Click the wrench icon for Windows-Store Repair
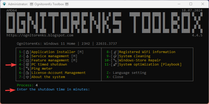Viewport: 209px width, 104px height. 115,60
